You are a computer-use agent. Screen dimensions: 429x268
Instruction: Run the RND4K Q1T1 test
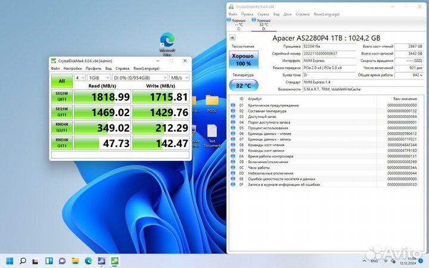pos(62,143)
